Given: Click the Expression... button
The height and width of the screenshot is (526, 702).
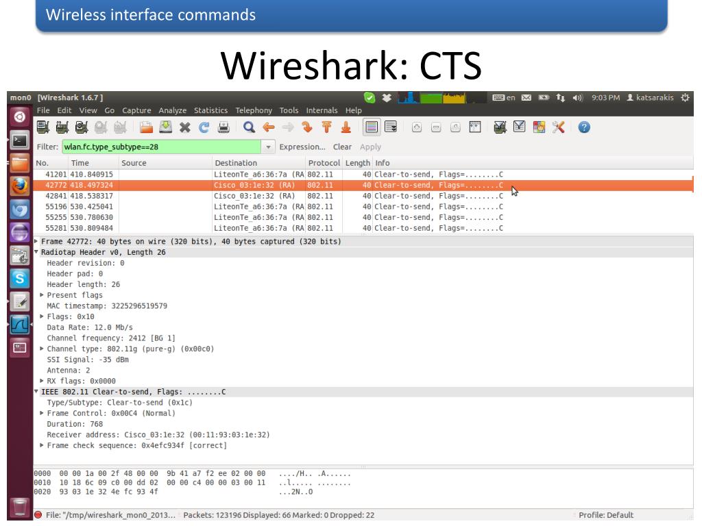Looking at the screenshot, I should click(302, 147).
